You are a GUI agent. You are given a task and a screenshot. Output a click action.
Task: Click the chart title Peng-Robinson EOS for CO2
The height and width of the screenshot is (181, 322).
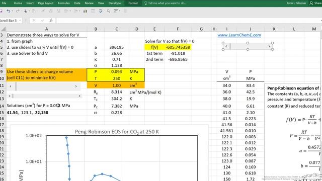coord(117,132)
